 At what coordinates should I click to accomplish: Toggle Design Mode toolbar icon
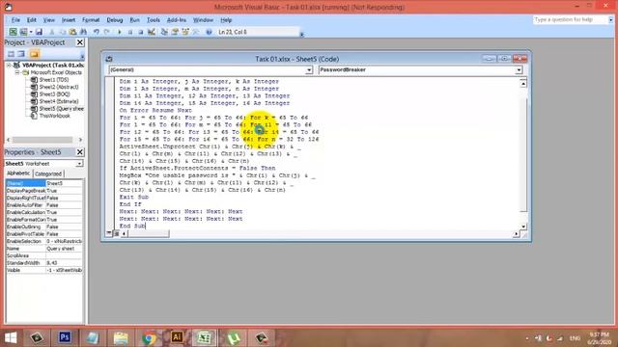coord(152,32)
